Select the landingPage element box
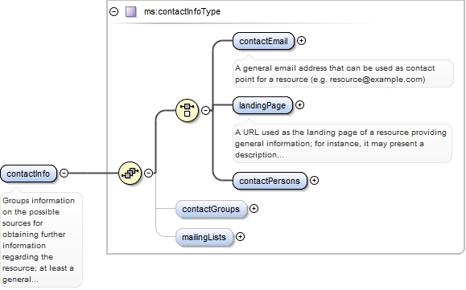 click(x=262, y=105)
